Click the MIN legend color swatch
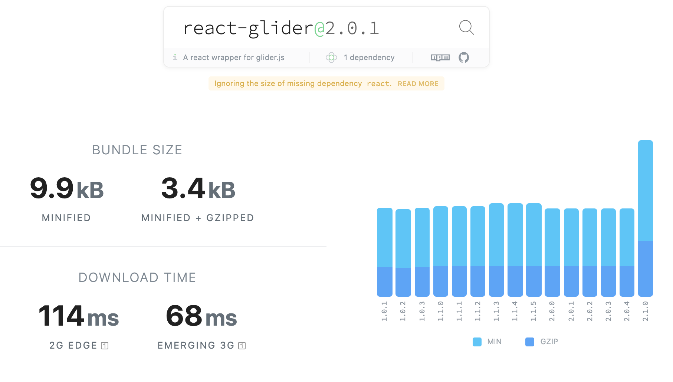 click(477, 342)
